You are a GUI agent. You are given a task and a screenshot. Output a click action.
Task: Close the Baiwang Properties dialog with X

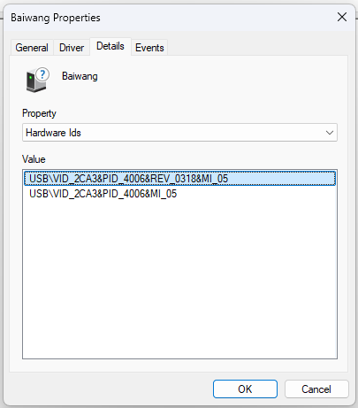tap(342, 17)
